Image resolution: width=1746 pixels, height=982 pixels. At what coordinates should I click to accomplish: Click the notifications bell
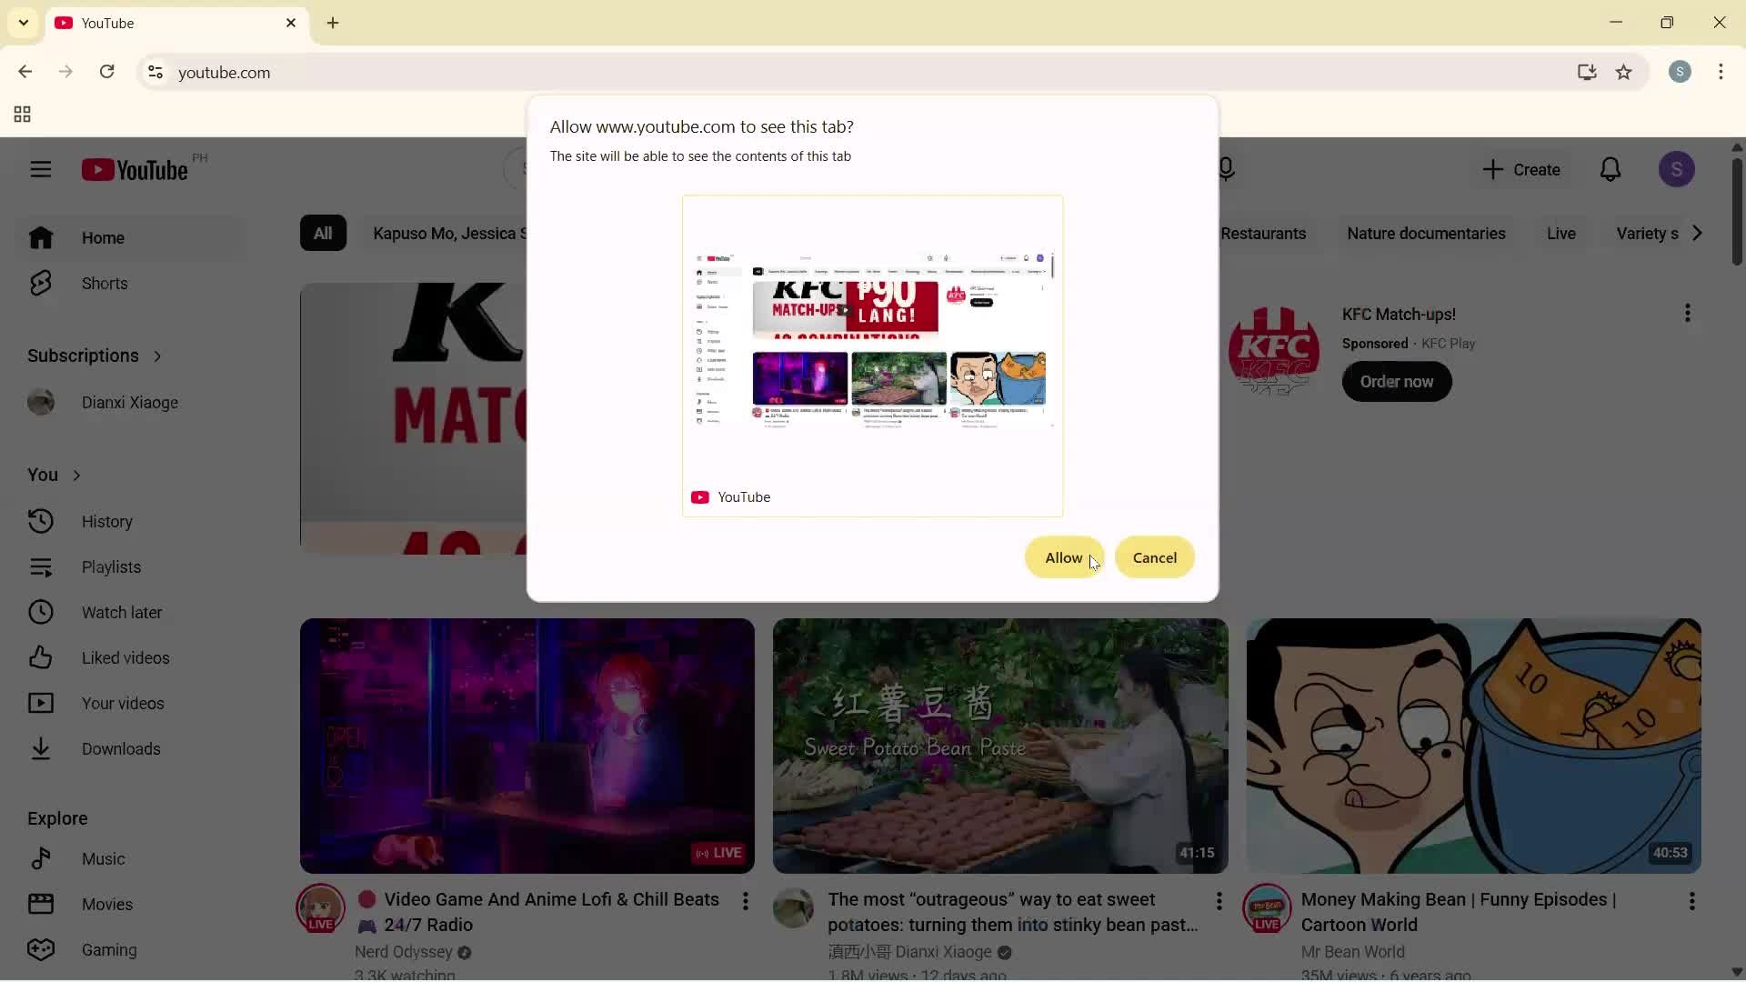(1611, 169)
